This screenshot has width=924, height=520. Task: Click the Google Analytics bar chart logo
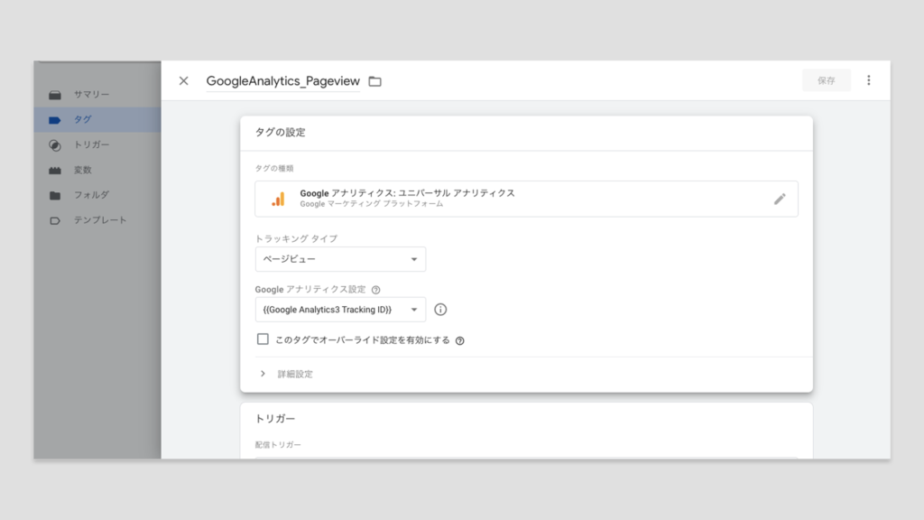[x=279, y=199]
